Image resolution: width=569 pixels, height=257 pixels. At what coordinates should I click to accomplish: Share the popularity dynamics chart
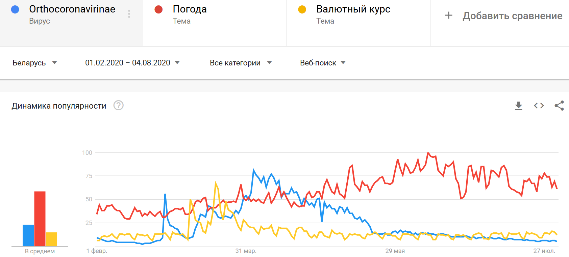(x=559, y=106)
